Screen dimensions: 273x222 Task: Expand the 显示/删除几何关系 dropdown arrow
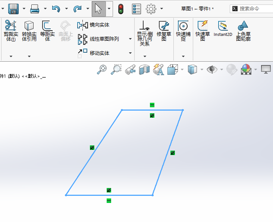coord(145,56)
